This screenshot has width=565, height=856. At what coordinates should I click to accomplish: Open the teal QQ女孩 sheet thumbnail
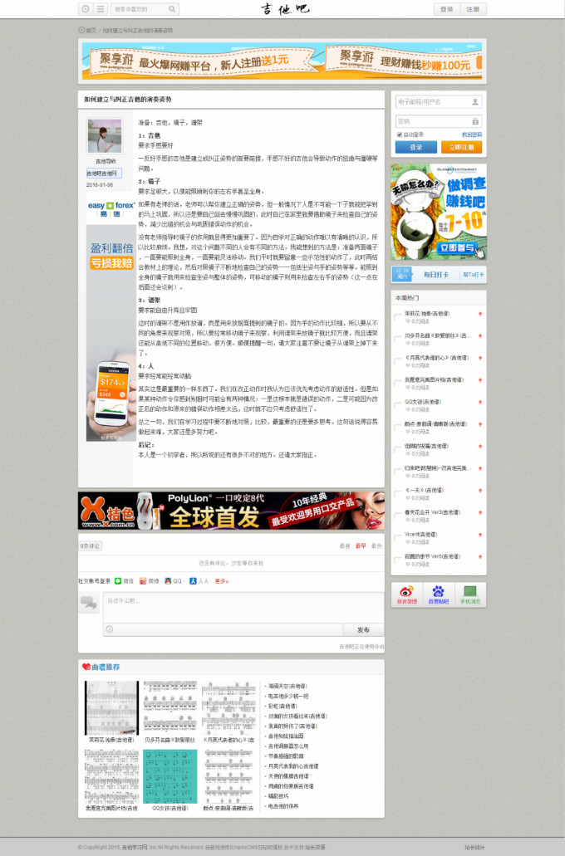pyautogui.click(x=170, y=776)
